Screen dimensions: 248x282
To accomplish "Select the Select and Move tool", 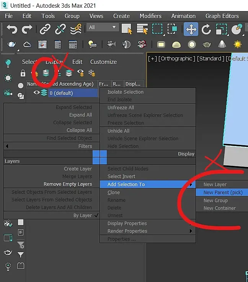I will click(191, 29).
